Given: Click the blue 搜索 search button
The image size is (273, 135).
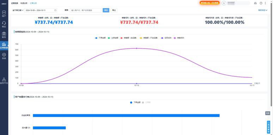Looking at the screenshot, I should (x=106, y=10).
